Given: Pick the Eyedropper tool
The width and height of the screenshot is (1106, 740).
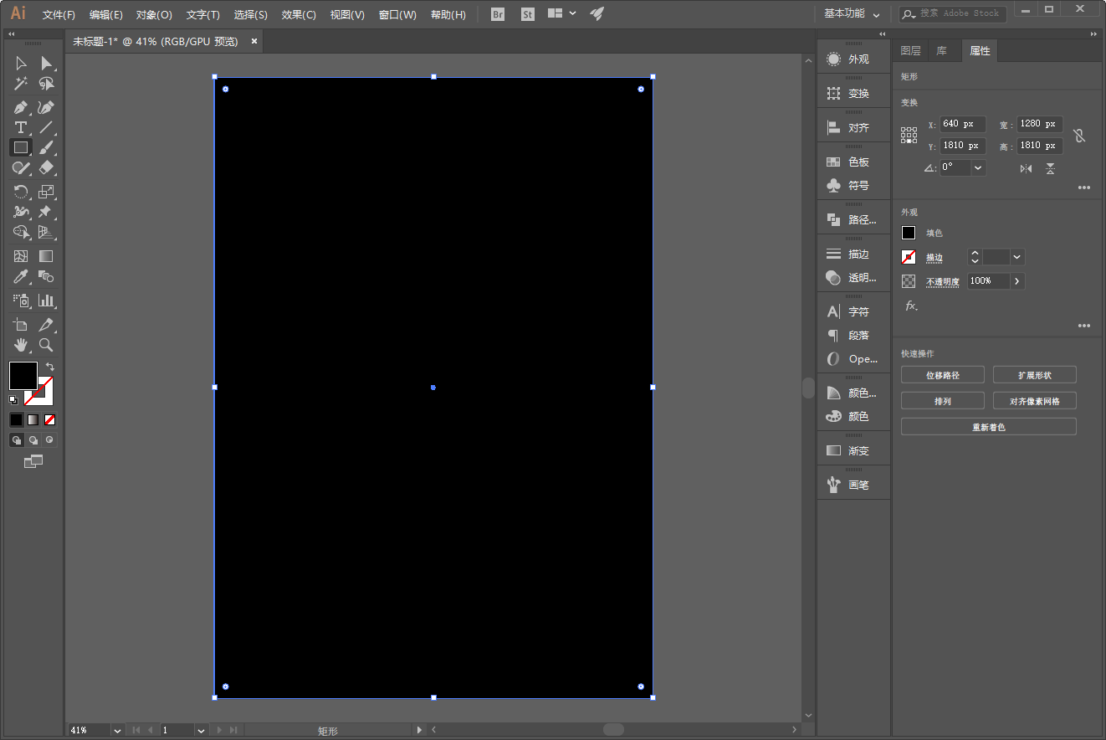Looking at the screenshot, I should [x=21, y=276].
